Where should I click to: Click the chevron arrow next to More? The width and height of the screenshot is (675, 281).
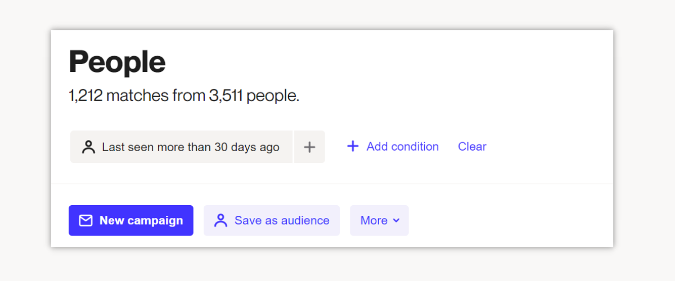point(396,220)
